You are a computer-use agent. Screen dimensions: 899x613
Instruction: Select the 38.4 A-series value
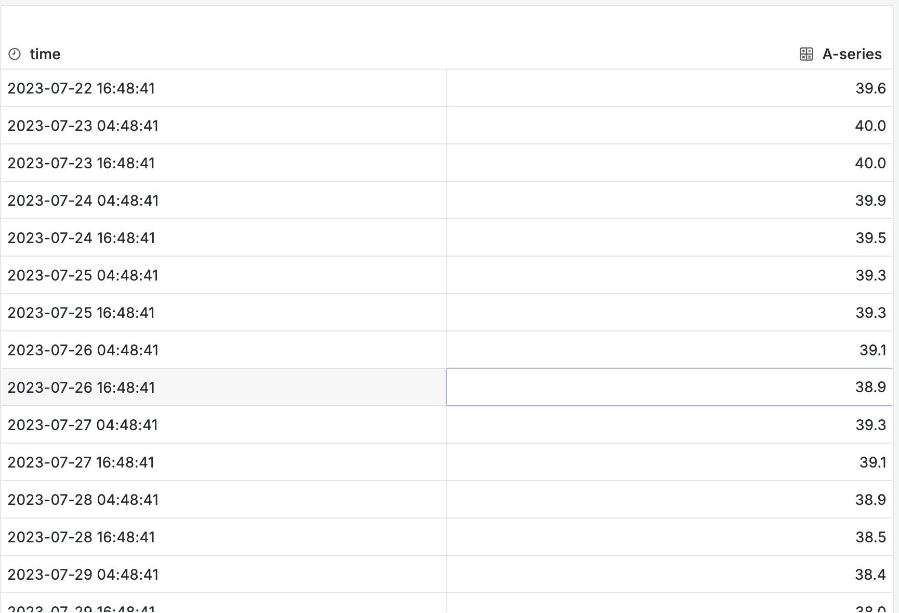coord(870,575)
